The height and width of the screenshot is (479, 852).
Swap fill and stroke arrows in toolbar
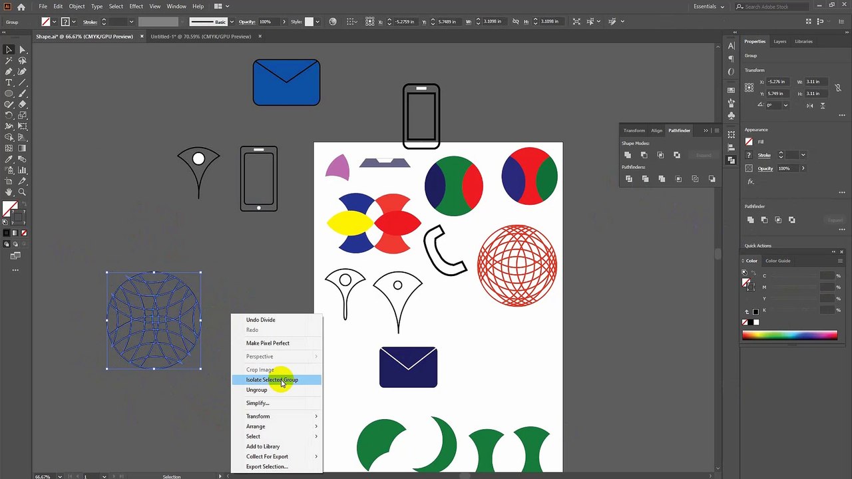pos(23,204)
